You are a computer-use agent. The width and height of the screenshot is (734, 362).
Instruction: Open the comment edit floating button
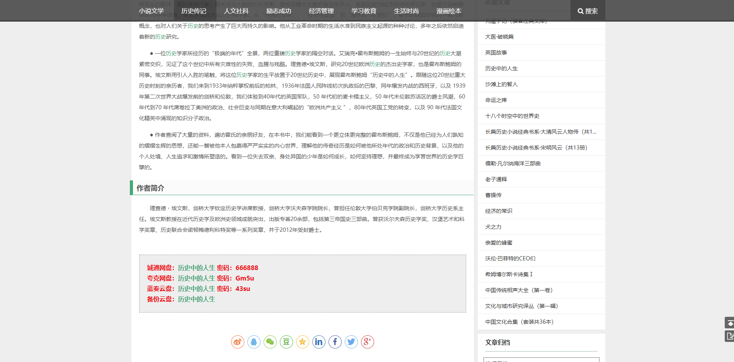click(729, 336)
